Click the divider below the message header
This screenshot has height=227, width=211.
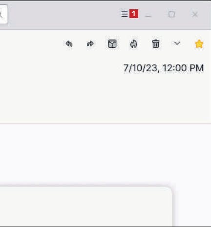pos(105,124)
